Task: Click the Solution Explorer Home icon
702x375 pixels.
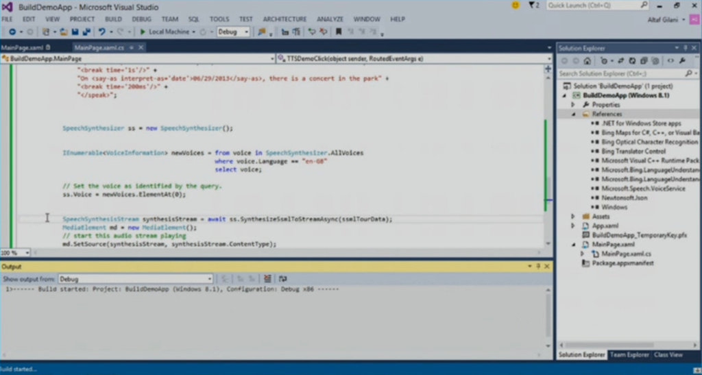Action: coord(587,61)
